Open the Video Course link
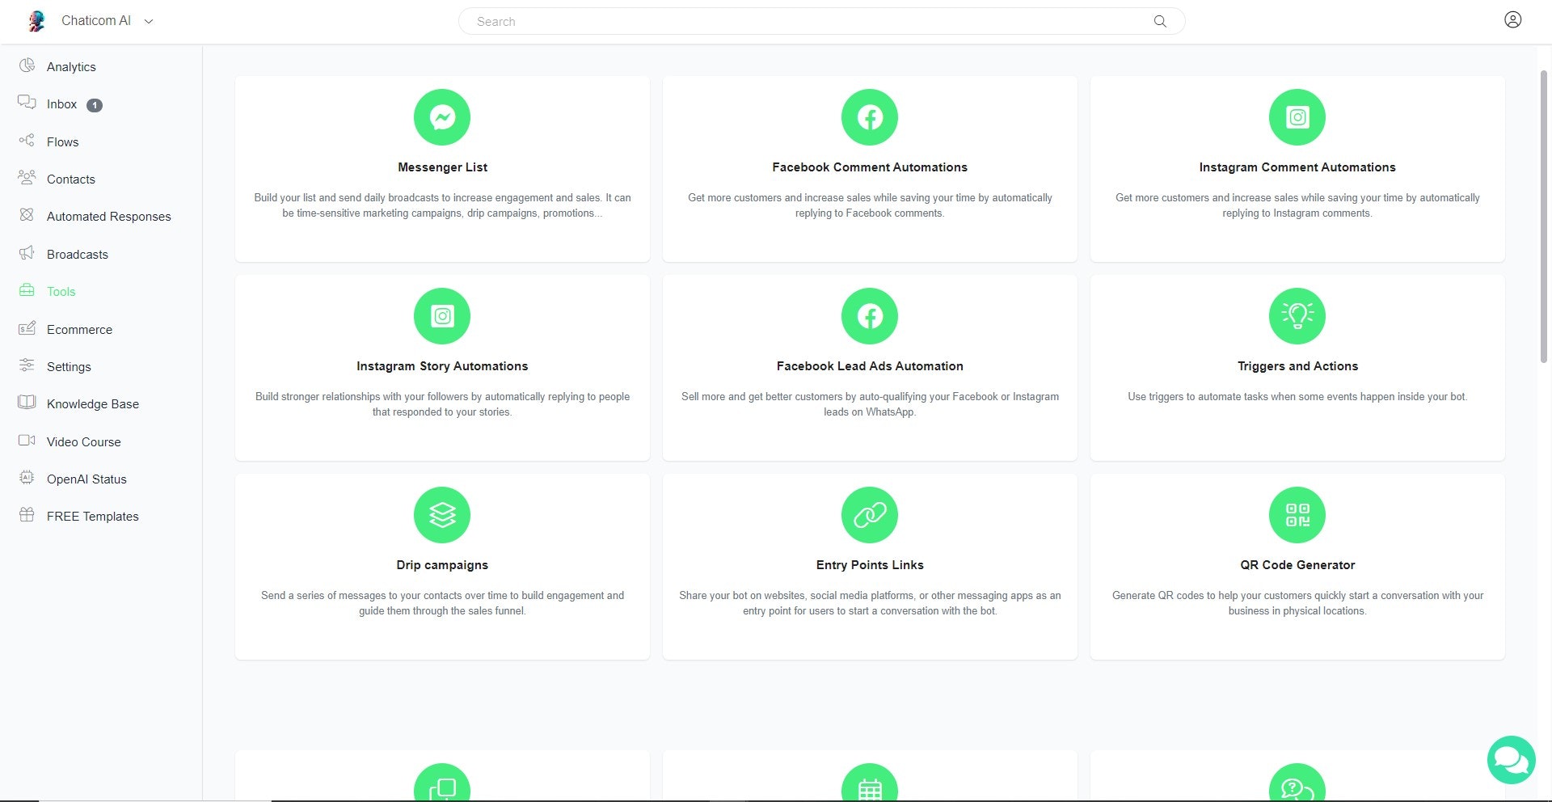The width and height of the screenshot is (1552, 802). 83,442
